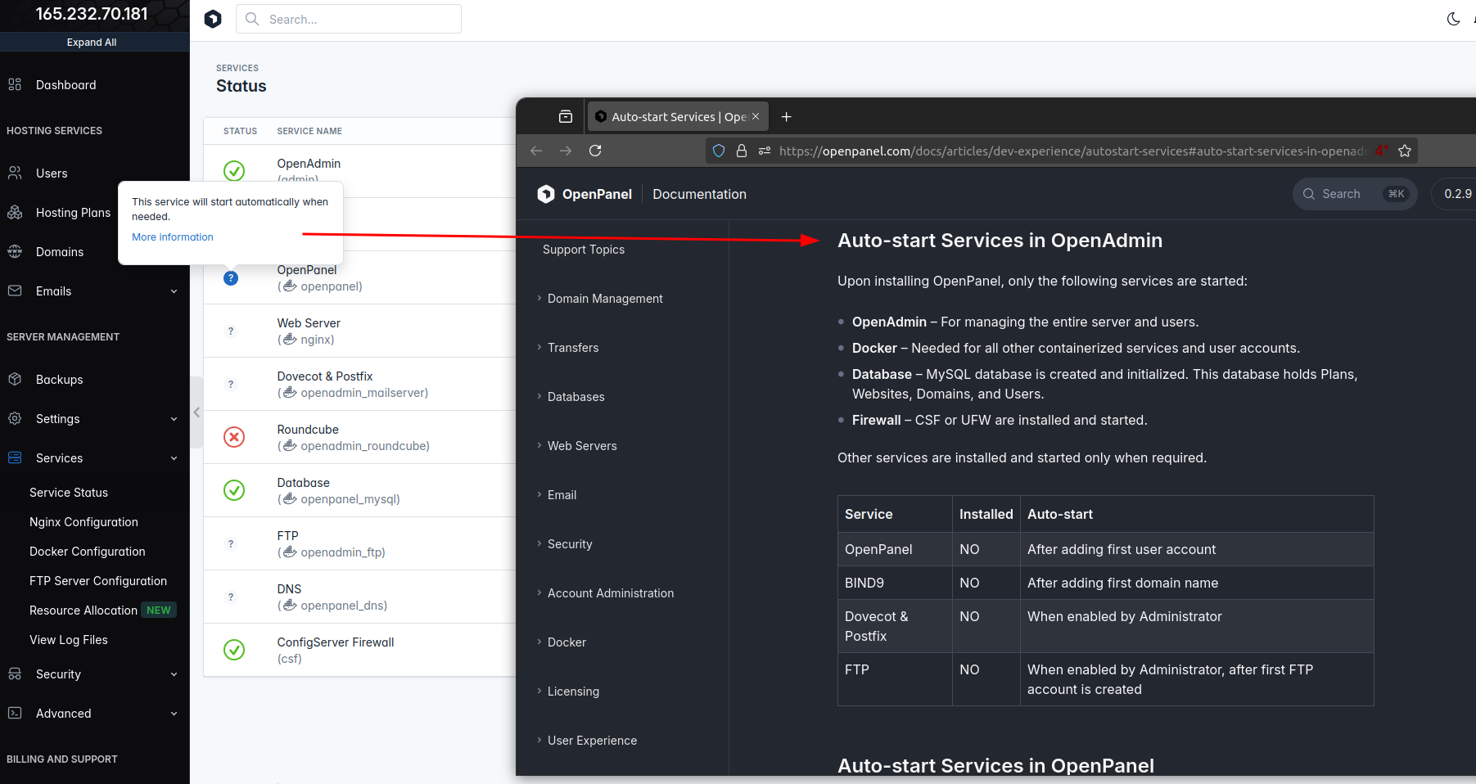The height and width of the screenshot is (784, 1476).
Task: Open the browser tab overview icon
Action: (566, 117)
